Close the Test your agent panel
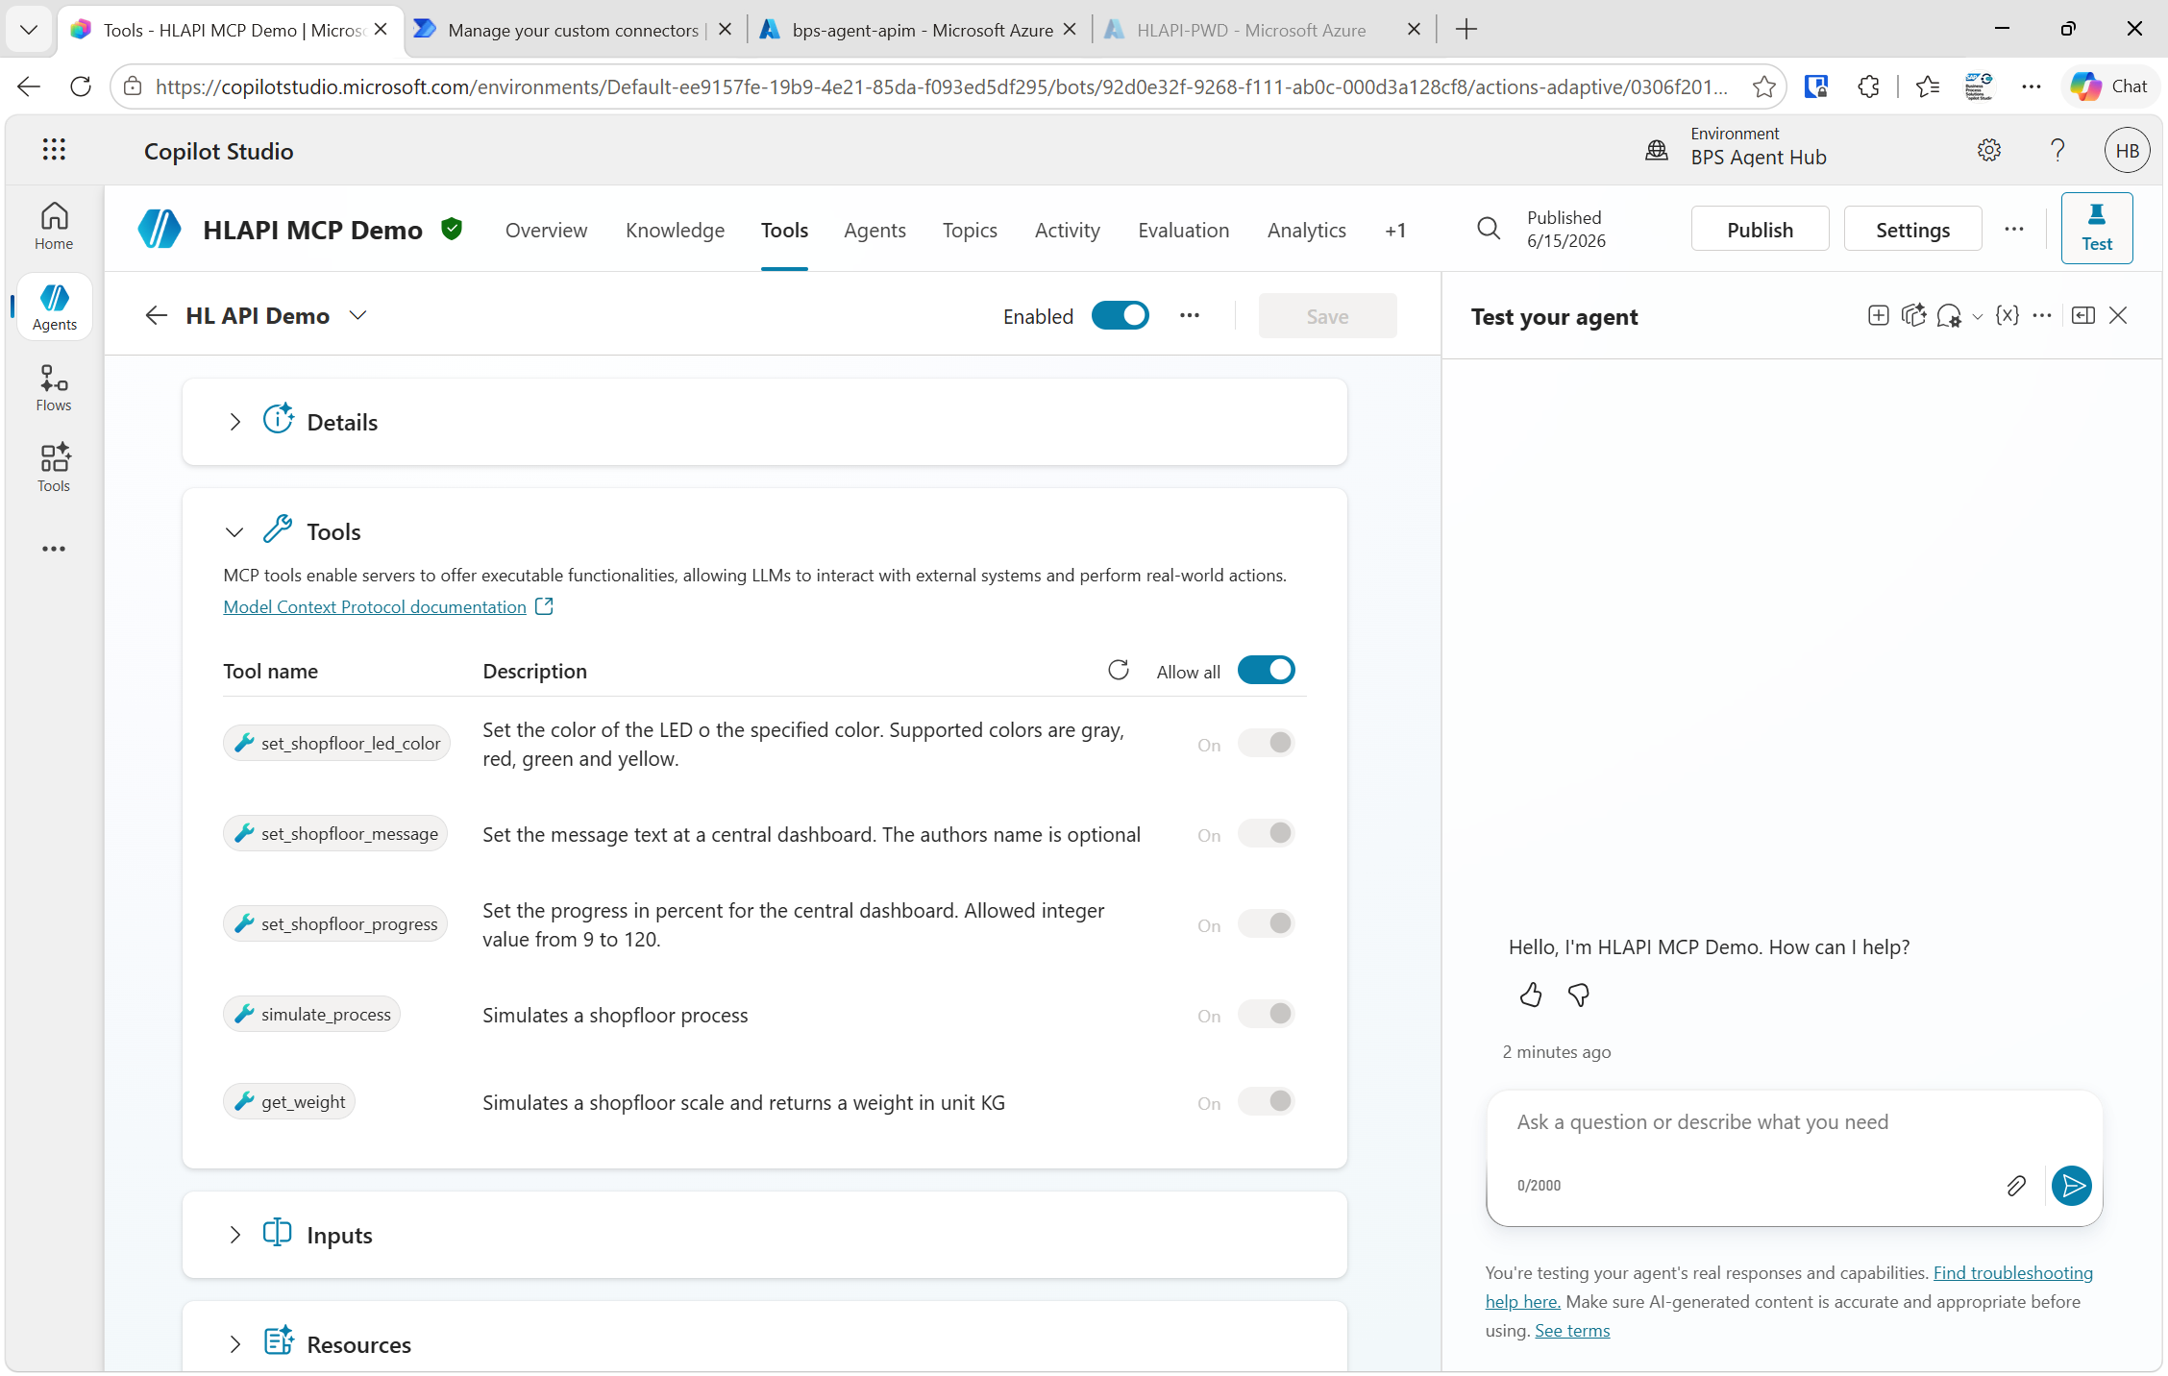Viewport: 2168px width, 1376px height. [2118, 315]
